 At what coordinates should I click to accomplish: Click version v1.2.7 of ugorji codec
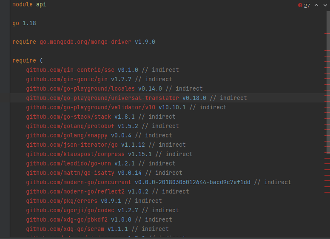pos(128,211)
